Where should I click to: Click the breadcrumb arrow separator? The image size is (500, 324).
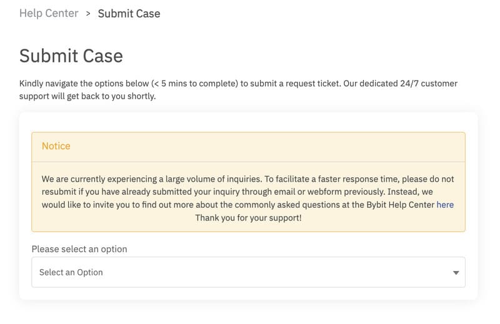88,14
